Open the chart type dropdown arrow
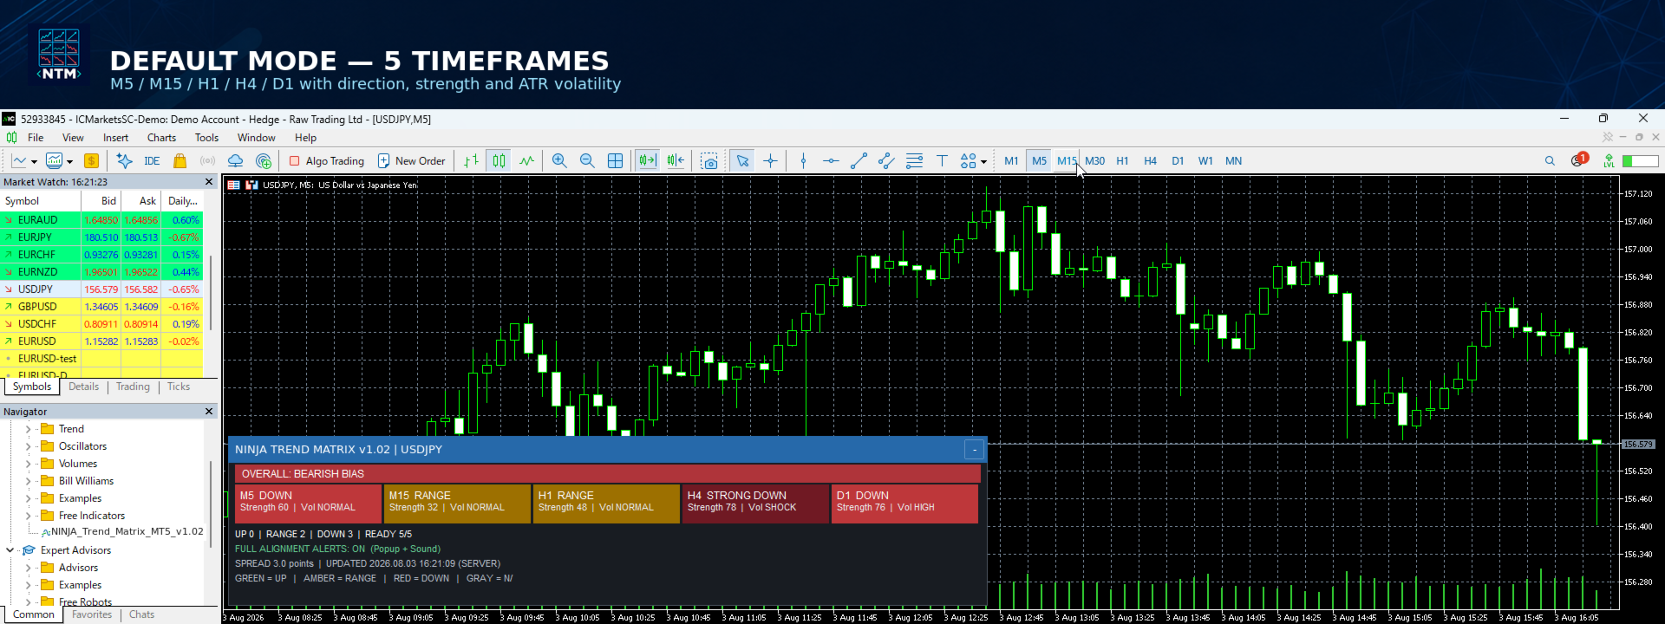Viewport: 1665px width, 624px height. pyautogui.click(x=34, y=161)
